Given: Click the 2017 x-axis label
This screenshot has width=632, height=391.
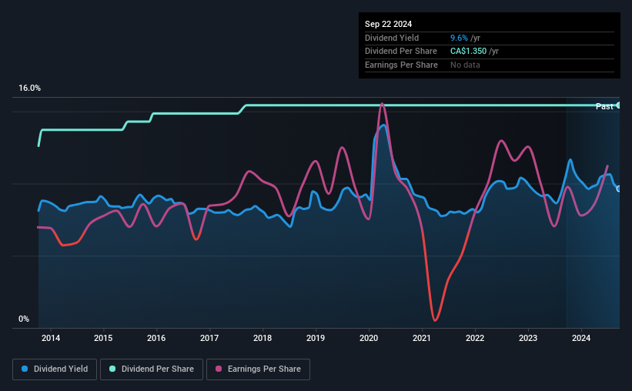Looking at the screenshot, I should tap(209, 338).
